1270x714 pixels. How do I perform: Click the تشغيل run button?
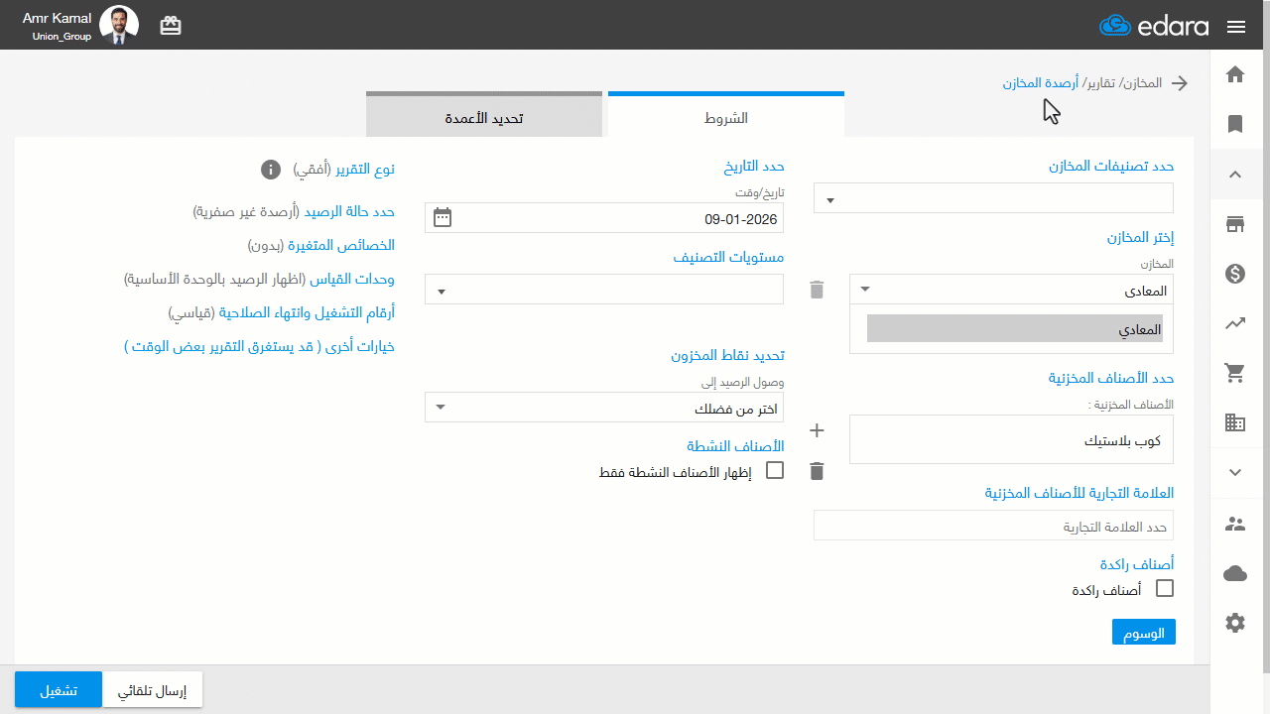pos(59,690)
